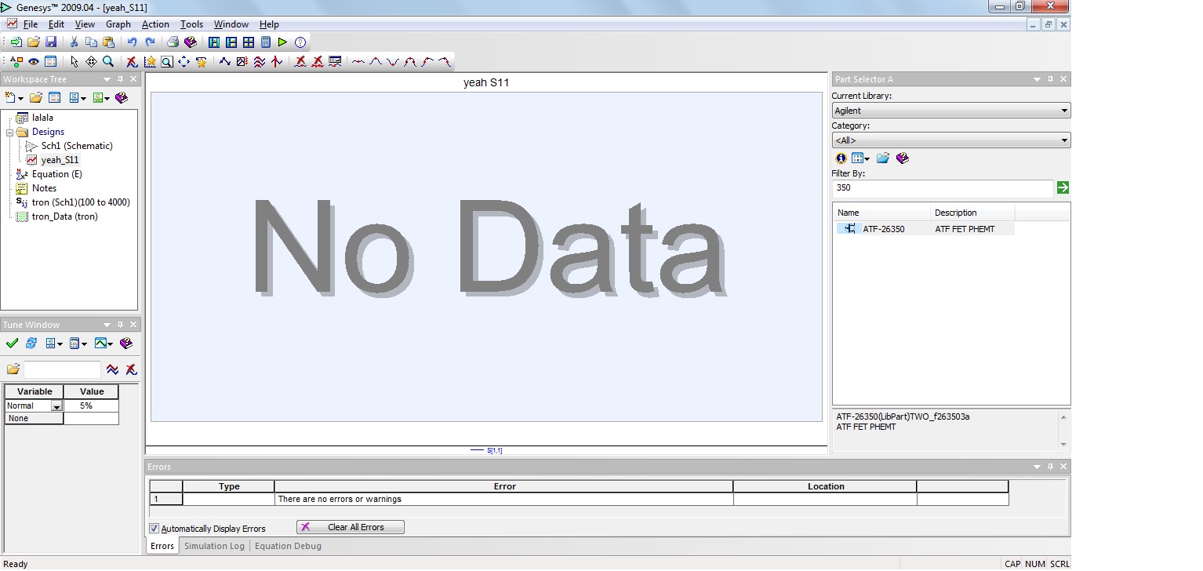The image size is (1203, 571).
Task: Select Equation (E) in the Workspace Tree
Action: [x=57, y=174]
